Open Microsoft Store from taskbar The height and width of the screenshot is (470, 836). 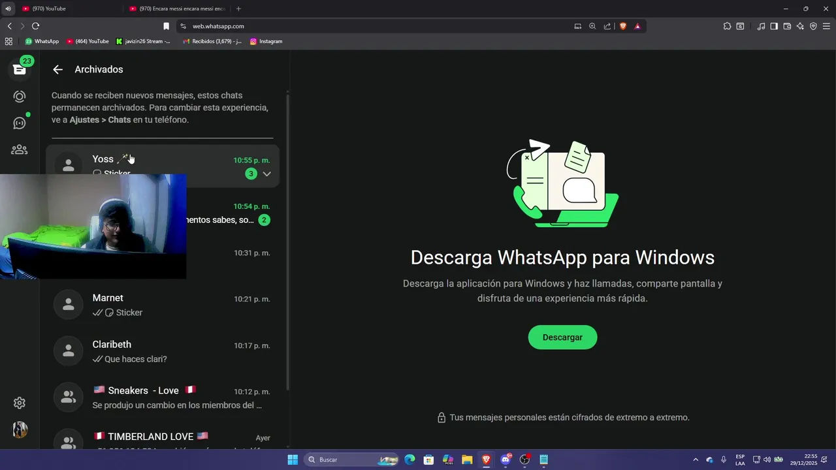pos(428,460)
